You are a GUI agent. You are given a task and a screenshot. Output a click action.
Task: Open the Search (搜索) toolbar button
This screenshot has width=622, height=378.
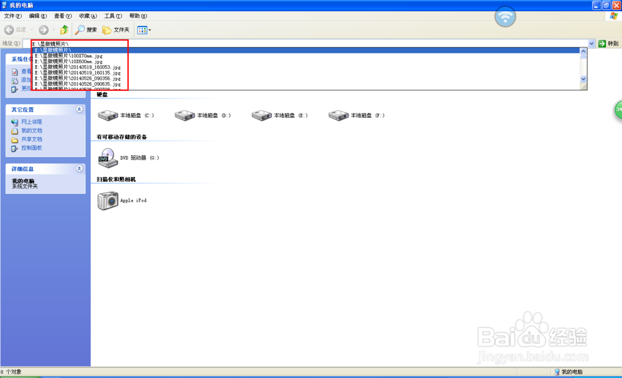tap(86, 30)
